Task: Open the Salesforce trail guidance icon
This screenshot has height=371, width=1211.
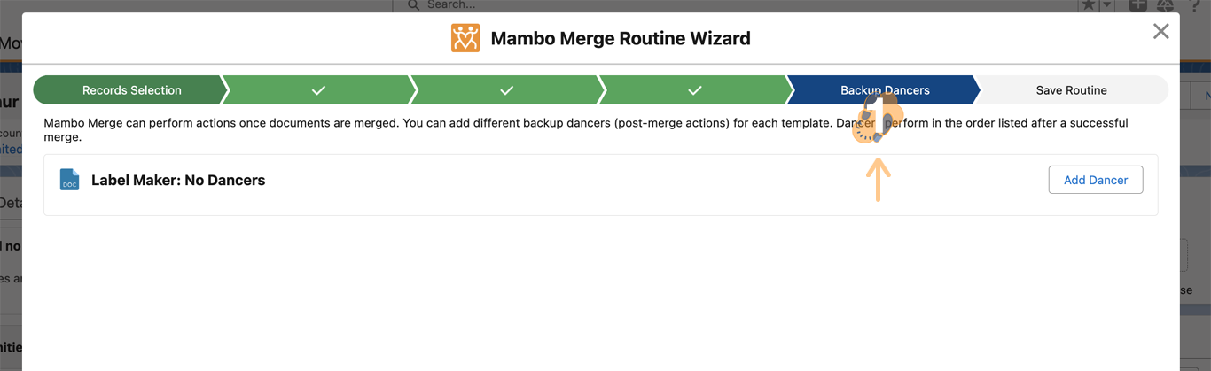Action: click(1165, 5)
